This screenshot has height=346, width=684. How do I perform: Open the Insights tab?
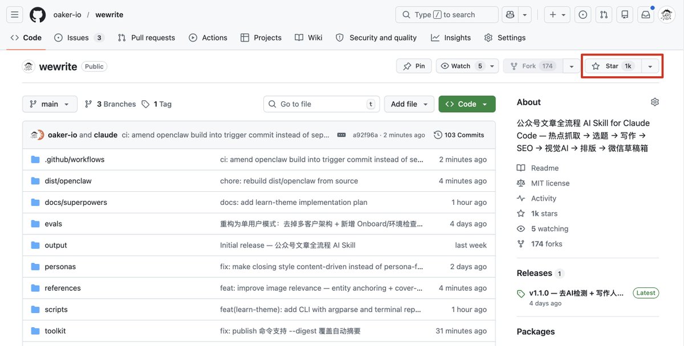pos(451,38)
